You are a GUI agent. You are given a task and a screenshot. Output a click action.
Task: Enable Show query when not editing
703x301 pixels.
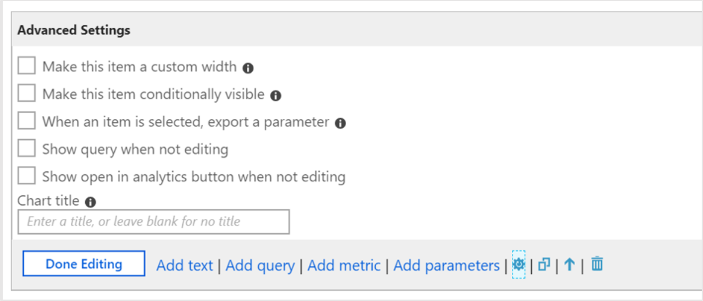[27, 149]
